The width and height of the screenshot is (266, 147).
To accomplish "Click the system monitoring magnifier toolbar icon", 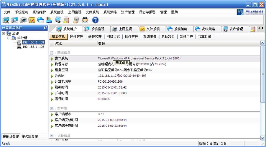I will 14,20.
